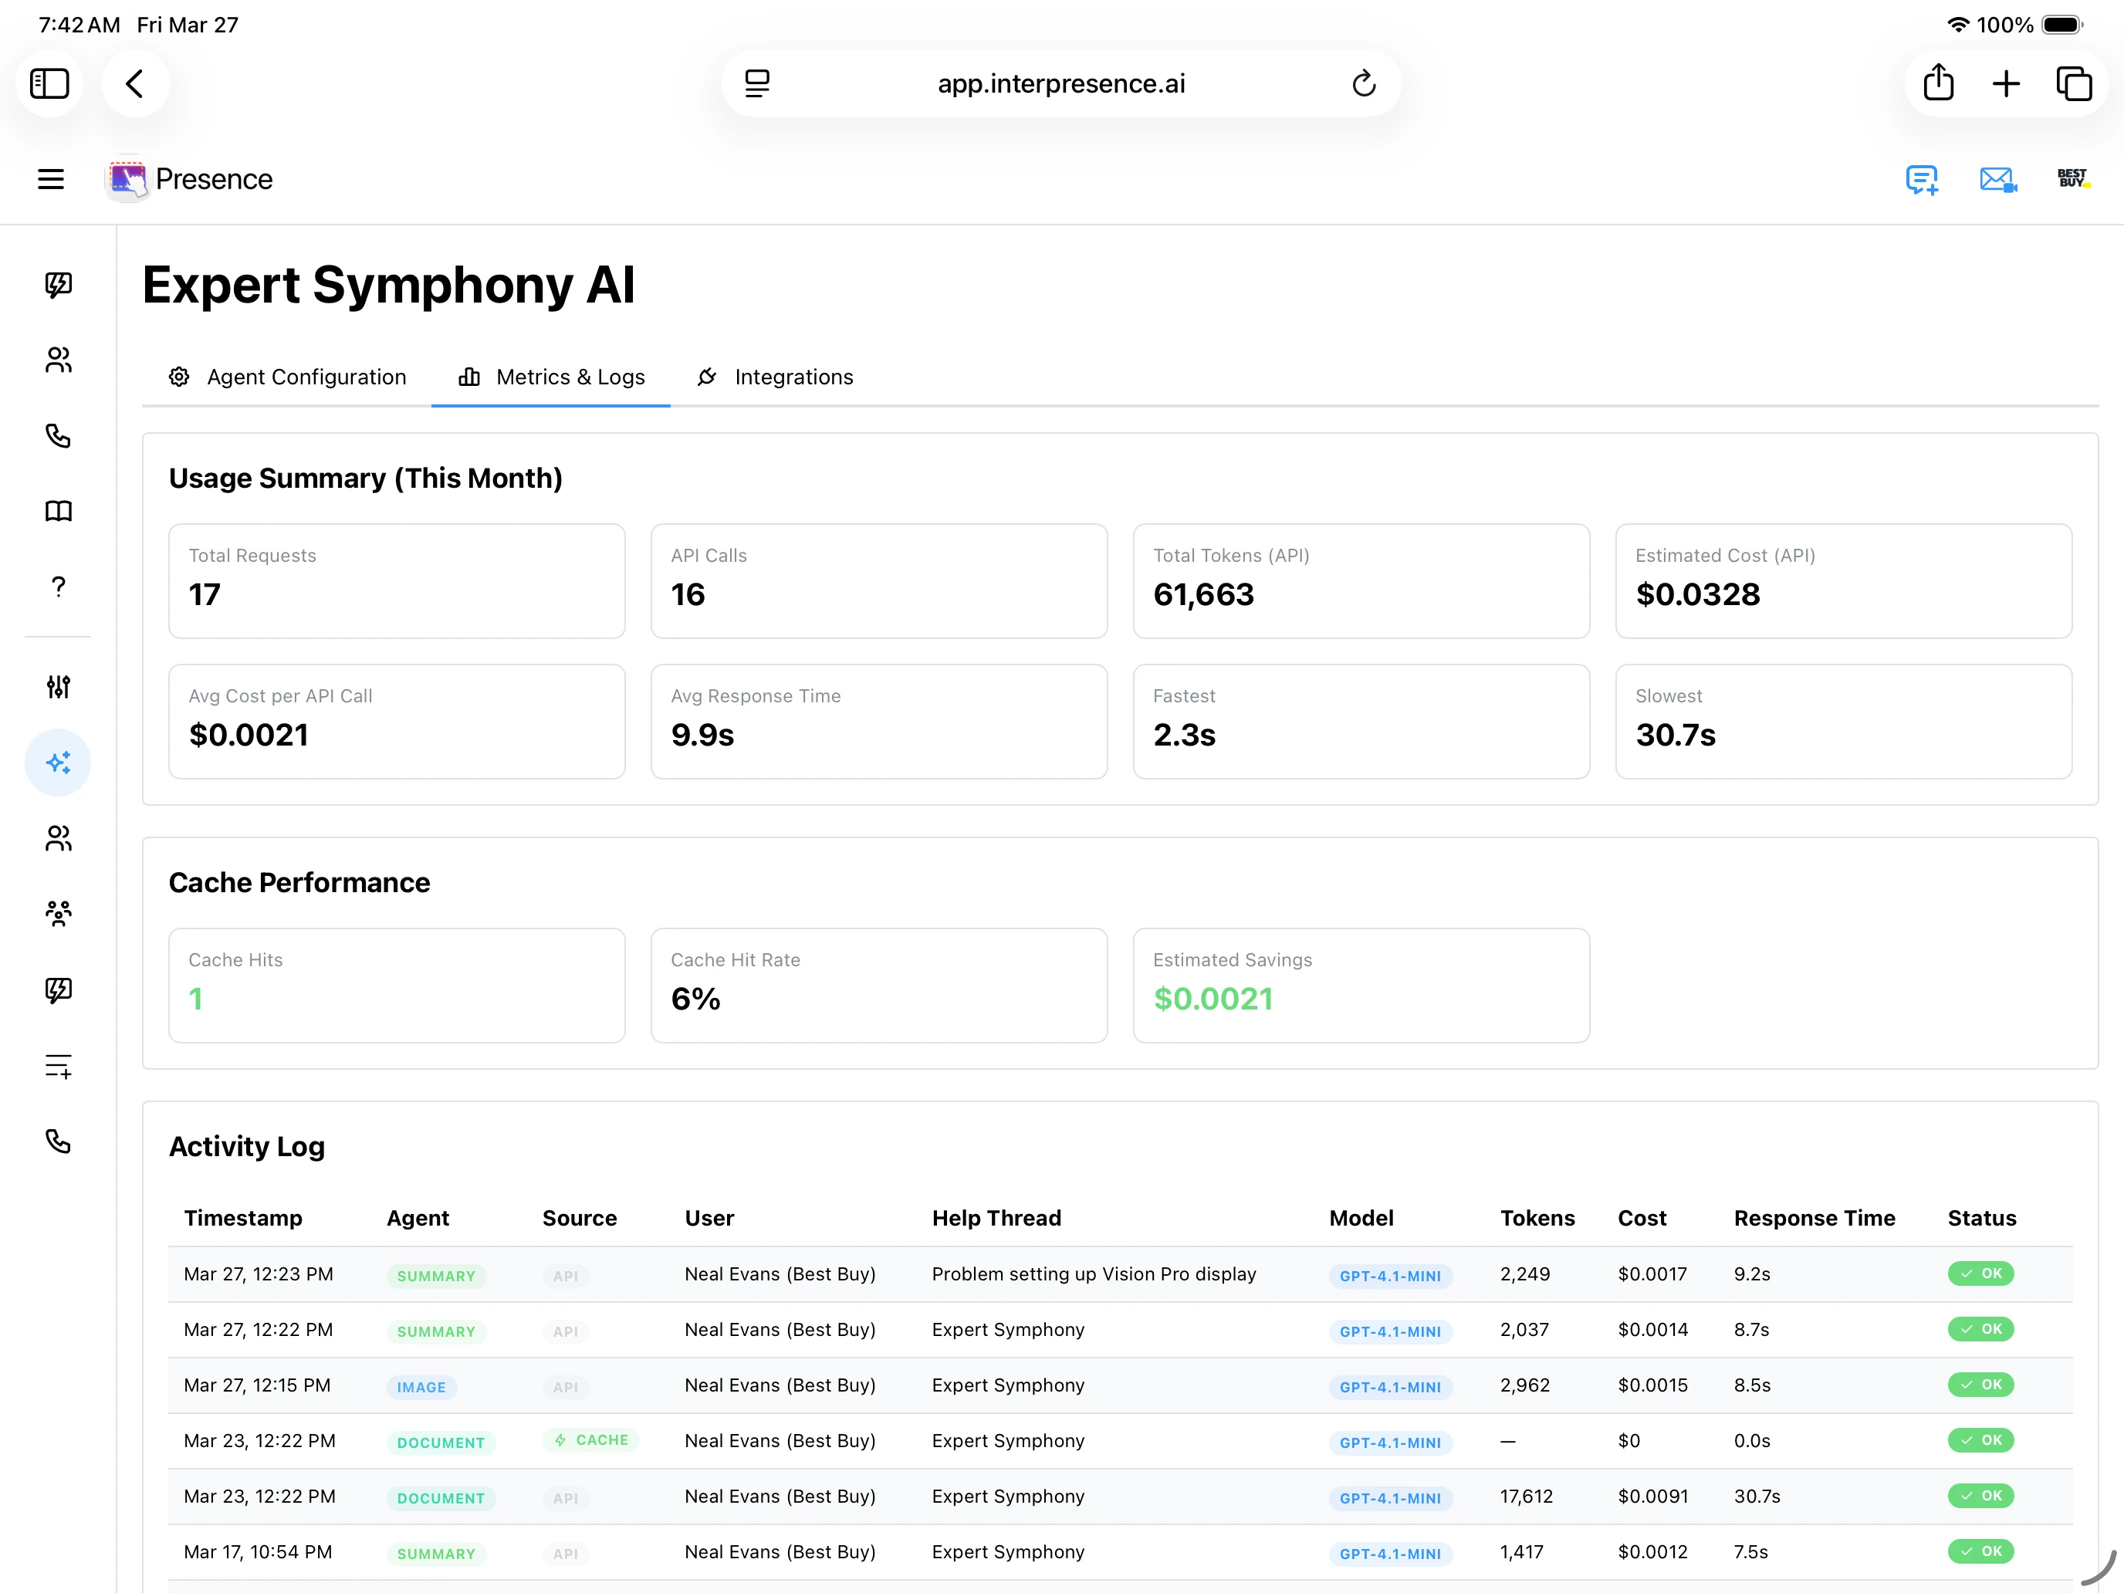
Task: Click the GPT-4.1-MINI model badge
Action: click(1390, 1276)
